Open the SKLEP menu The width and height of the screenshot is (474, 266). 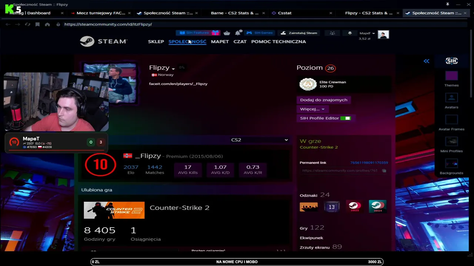pos(156,41)
